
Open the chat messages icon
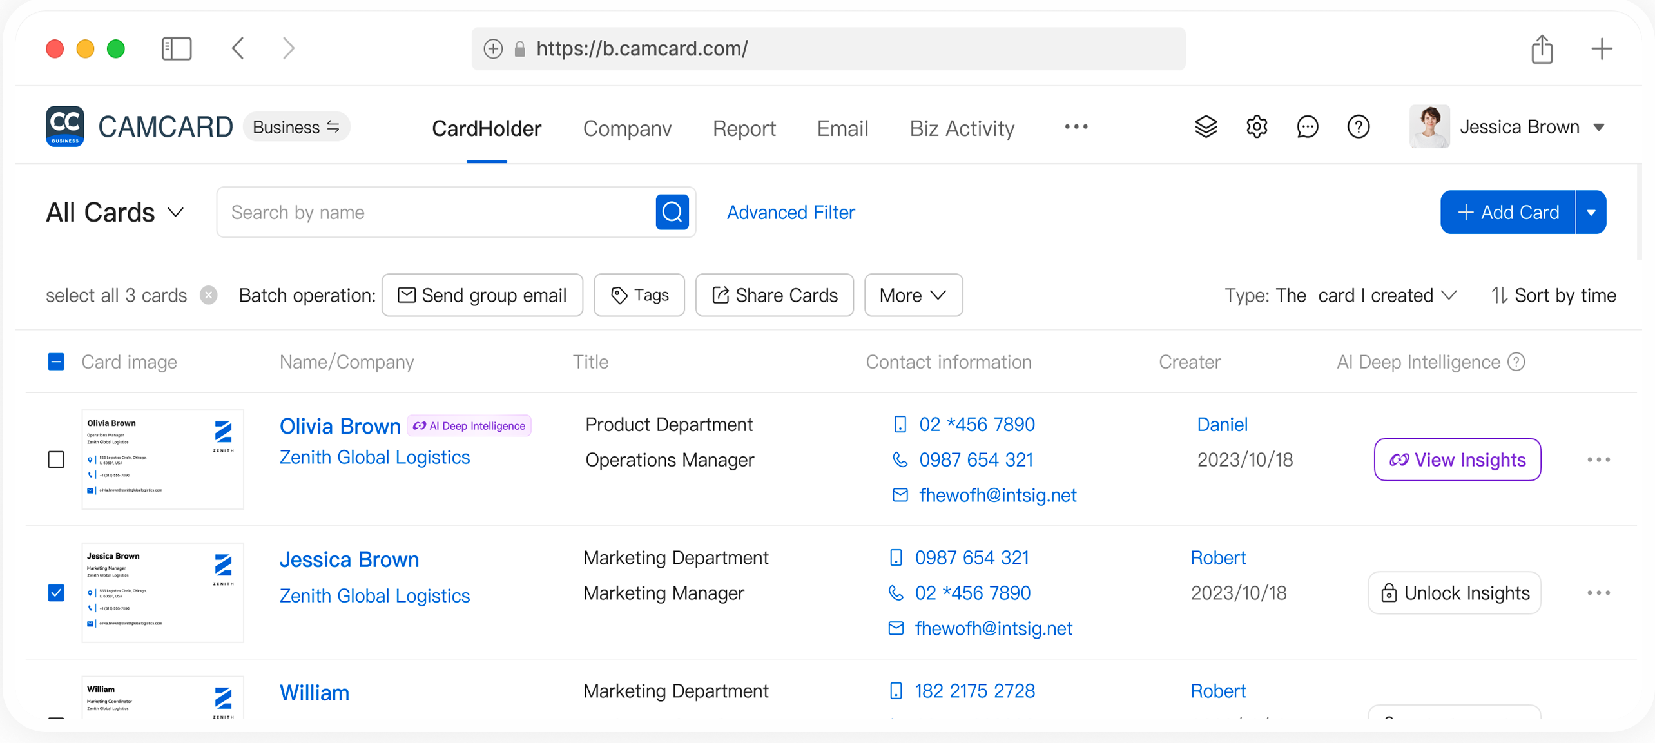tap(1307, 127)
